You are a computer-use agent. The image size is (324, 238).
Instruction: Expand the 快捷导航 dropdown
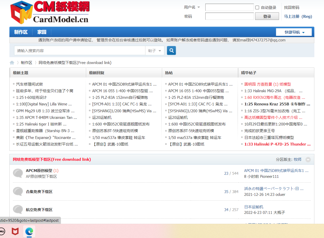pyautogui.click(x=294, y=32)
